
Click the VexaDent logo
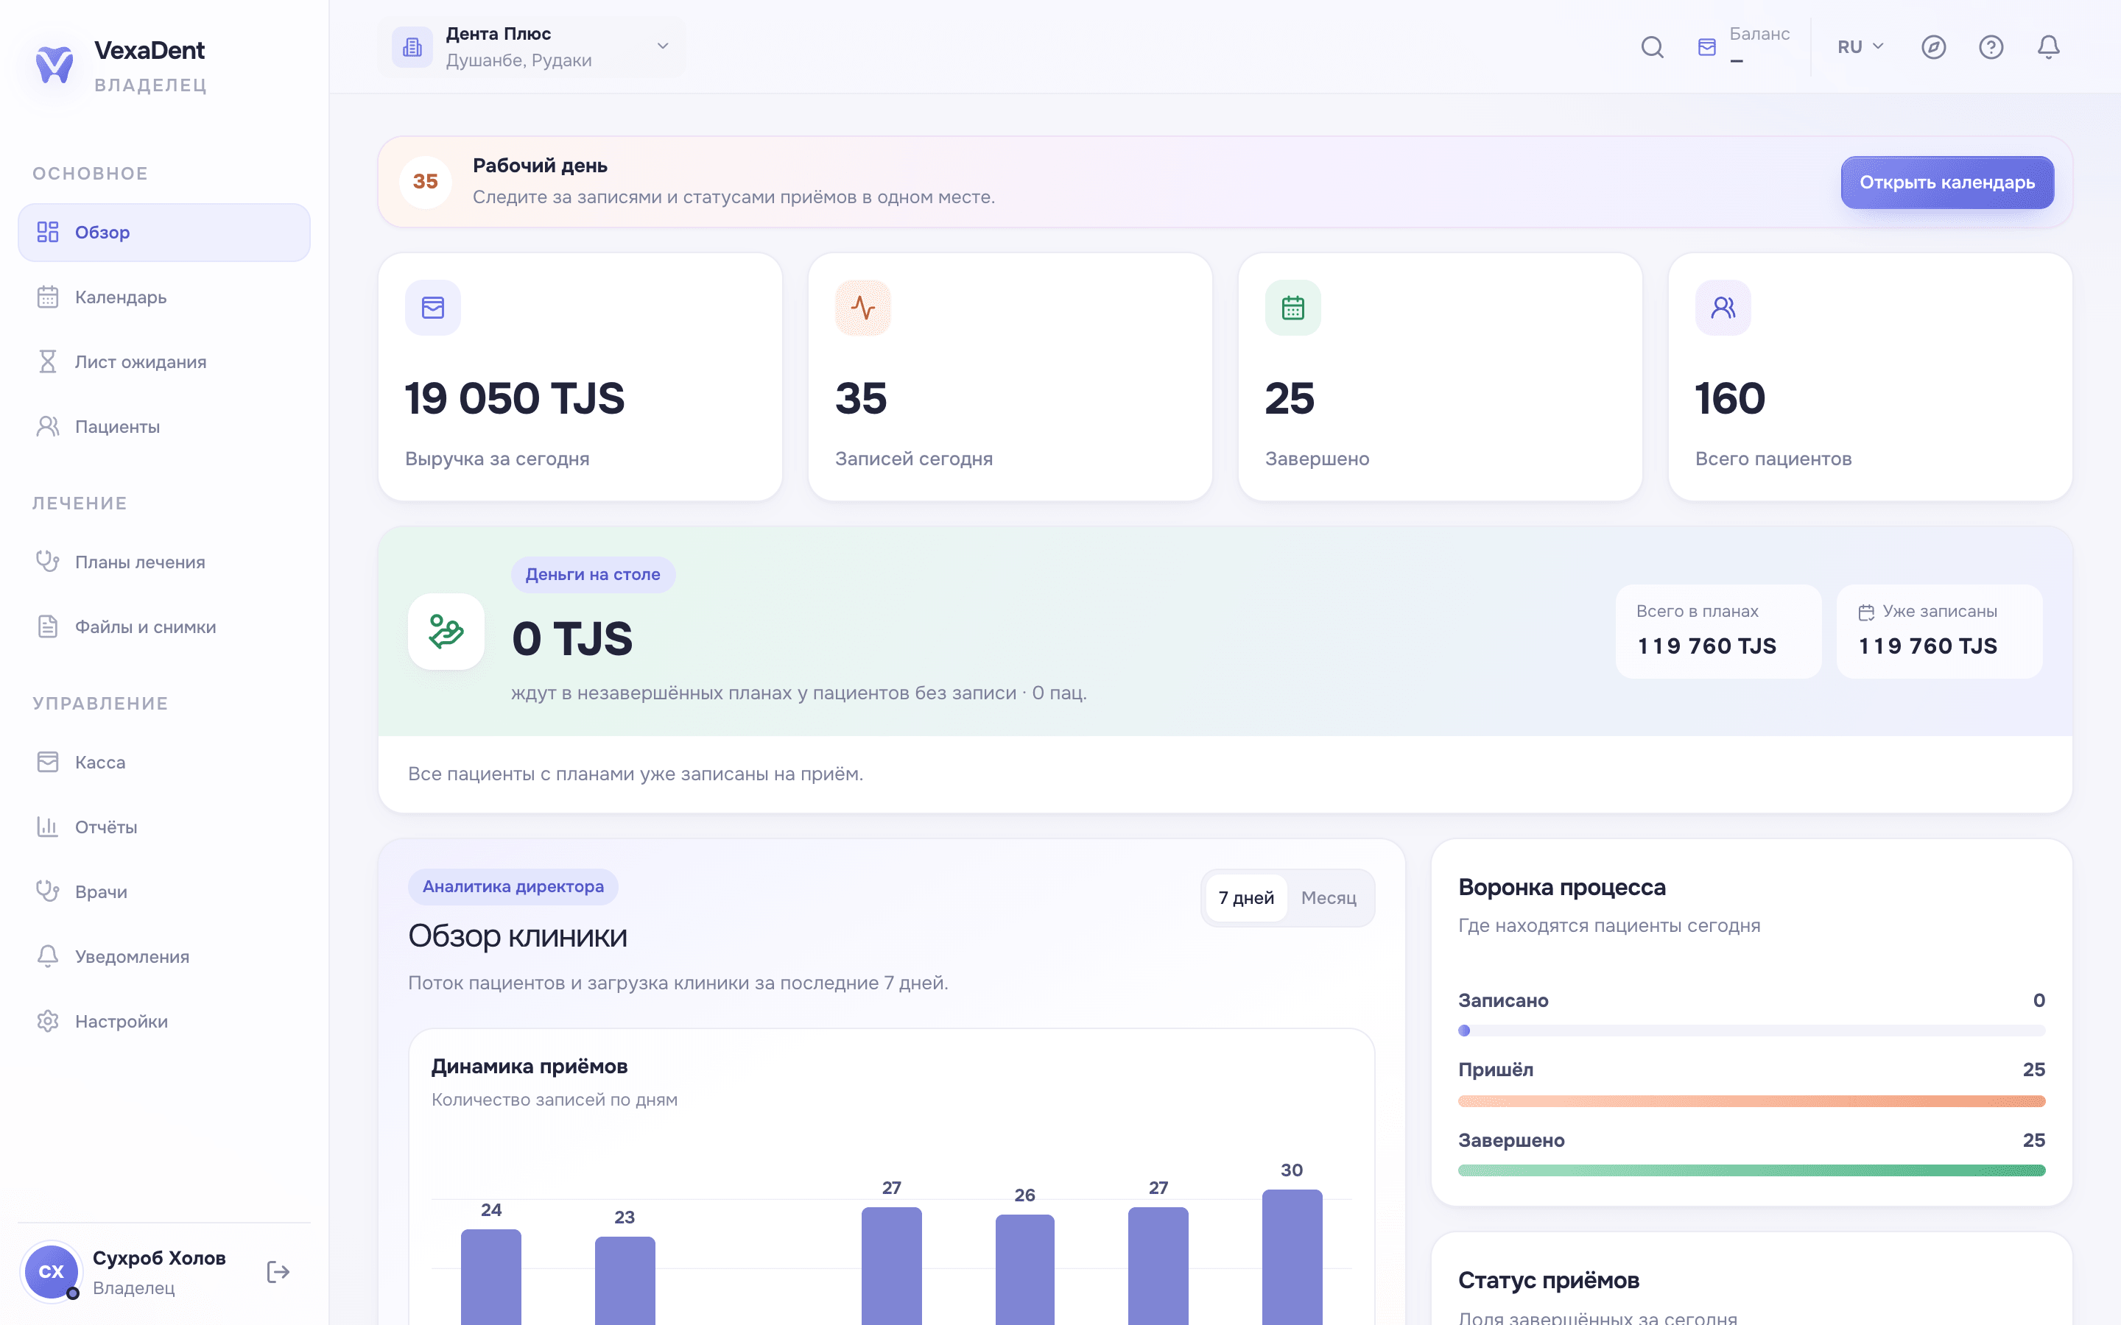pyautogui.click(x=54, y=65)
